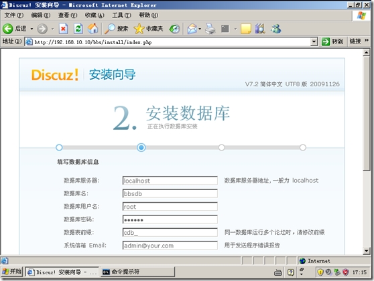Switch to 命令提示符 taskbar window
The height and width of the screenshot is (281, 374).
137,272
